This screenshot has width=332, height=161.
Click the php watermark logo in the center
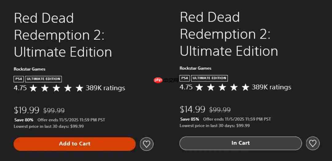click(x=166, y=80)
